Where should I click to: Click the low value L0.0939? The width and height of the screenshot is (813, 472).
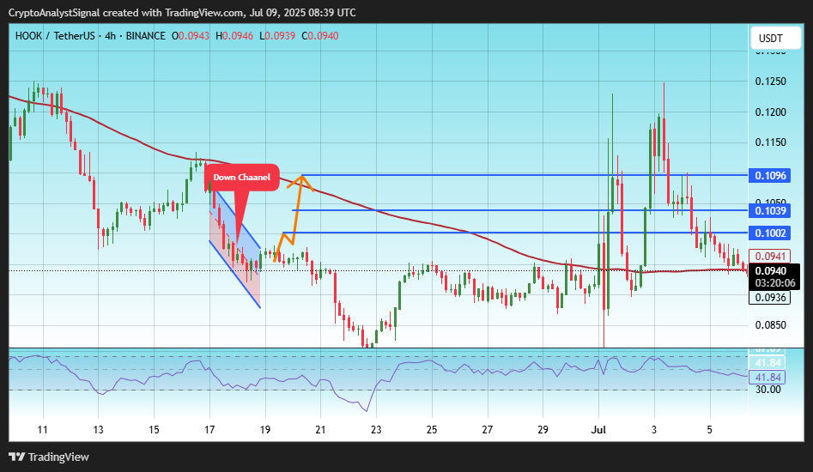coord(277,36)
